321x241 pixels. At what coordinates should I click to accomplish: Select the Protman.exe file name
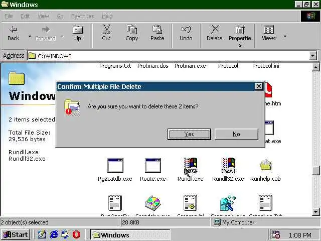pyautogui.click(x=190, y=66)
